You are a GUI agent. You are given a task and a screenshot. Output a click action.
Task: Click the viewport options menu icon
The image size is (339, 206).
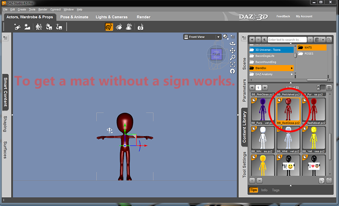pyautogui.click(x=233, y=36)
